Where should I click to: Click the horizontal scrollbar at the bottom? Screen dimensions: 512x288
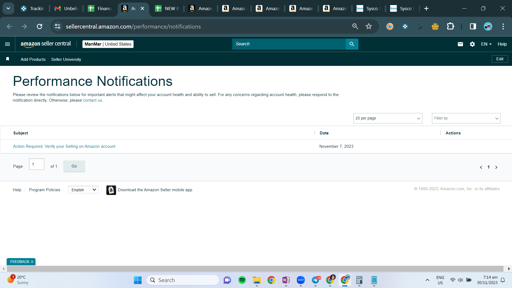coord(255,269)
